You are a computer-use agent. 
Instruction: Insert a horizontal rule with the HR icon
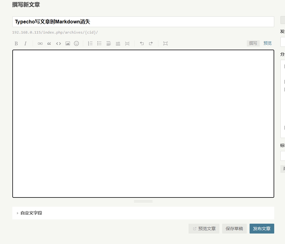click(118, 43)
